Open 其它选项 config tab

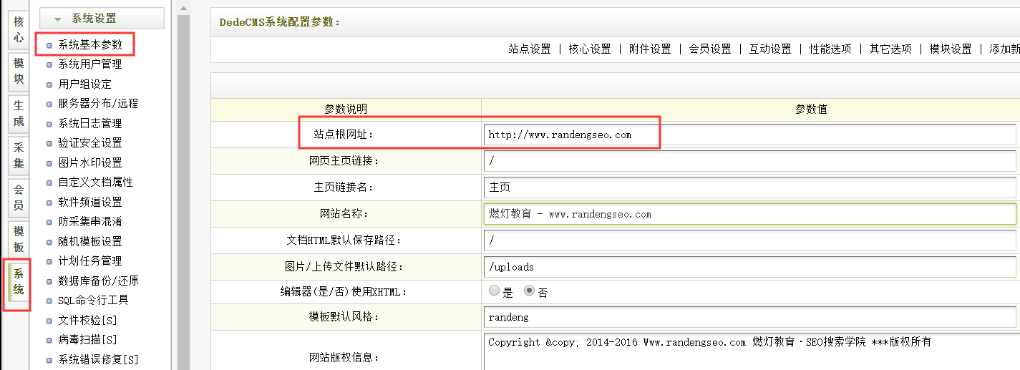890,49
